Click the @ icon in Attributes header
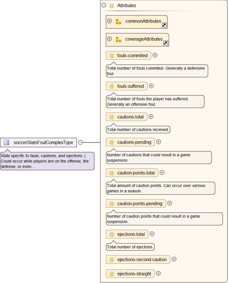 [112, 5]
